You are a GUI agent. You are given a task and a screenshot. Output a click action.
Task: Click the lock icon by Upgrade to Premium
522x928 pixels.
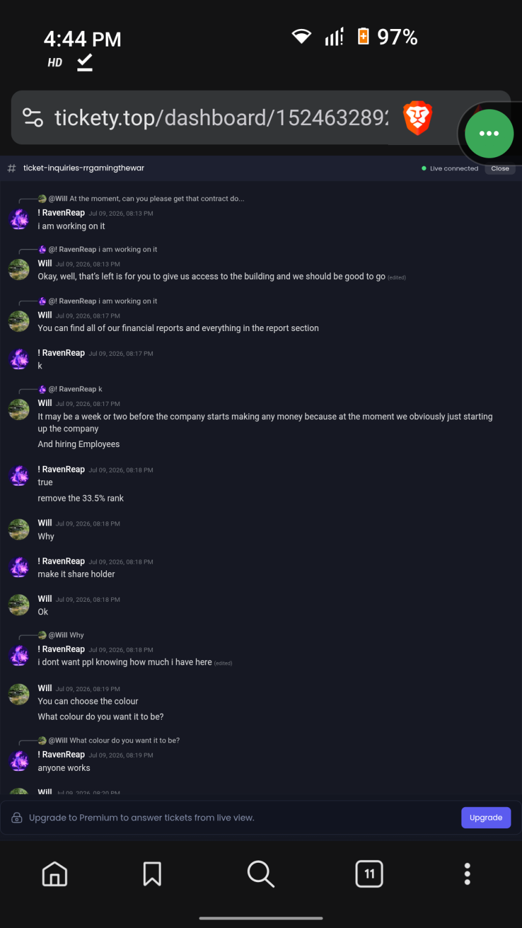tap(17, 818)
